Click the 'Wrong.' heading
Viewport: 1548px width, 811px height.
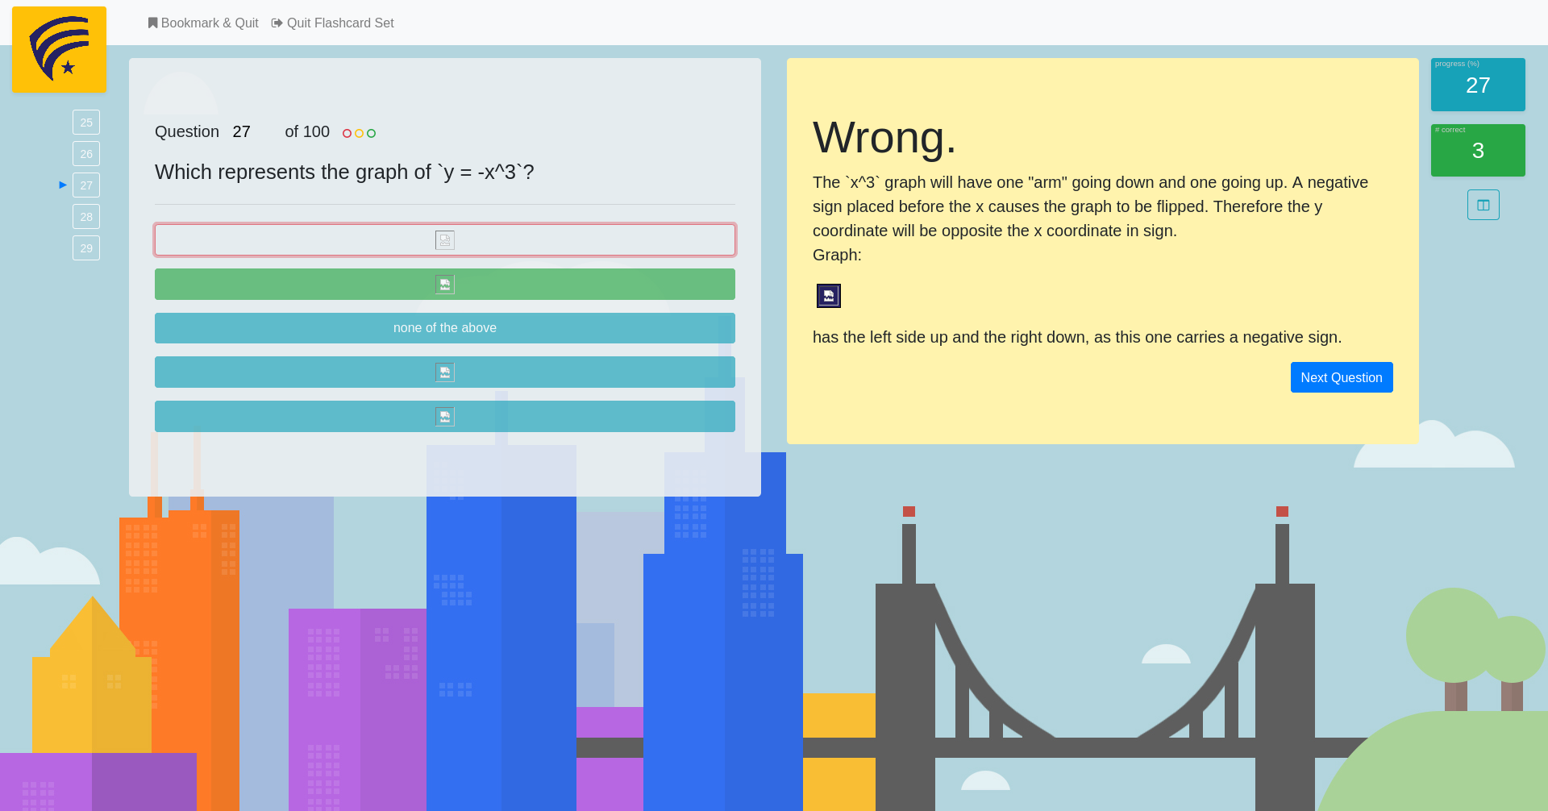[x=884, y=137]
